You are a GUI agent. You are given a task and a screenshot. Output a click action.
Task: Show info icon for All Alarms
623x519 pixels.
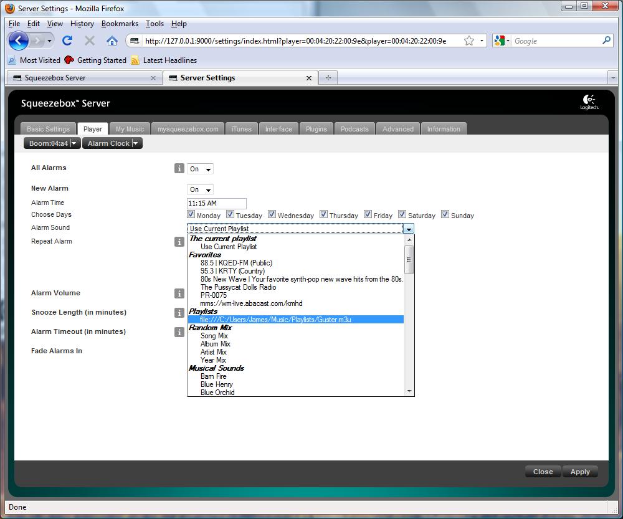(179, 168)
